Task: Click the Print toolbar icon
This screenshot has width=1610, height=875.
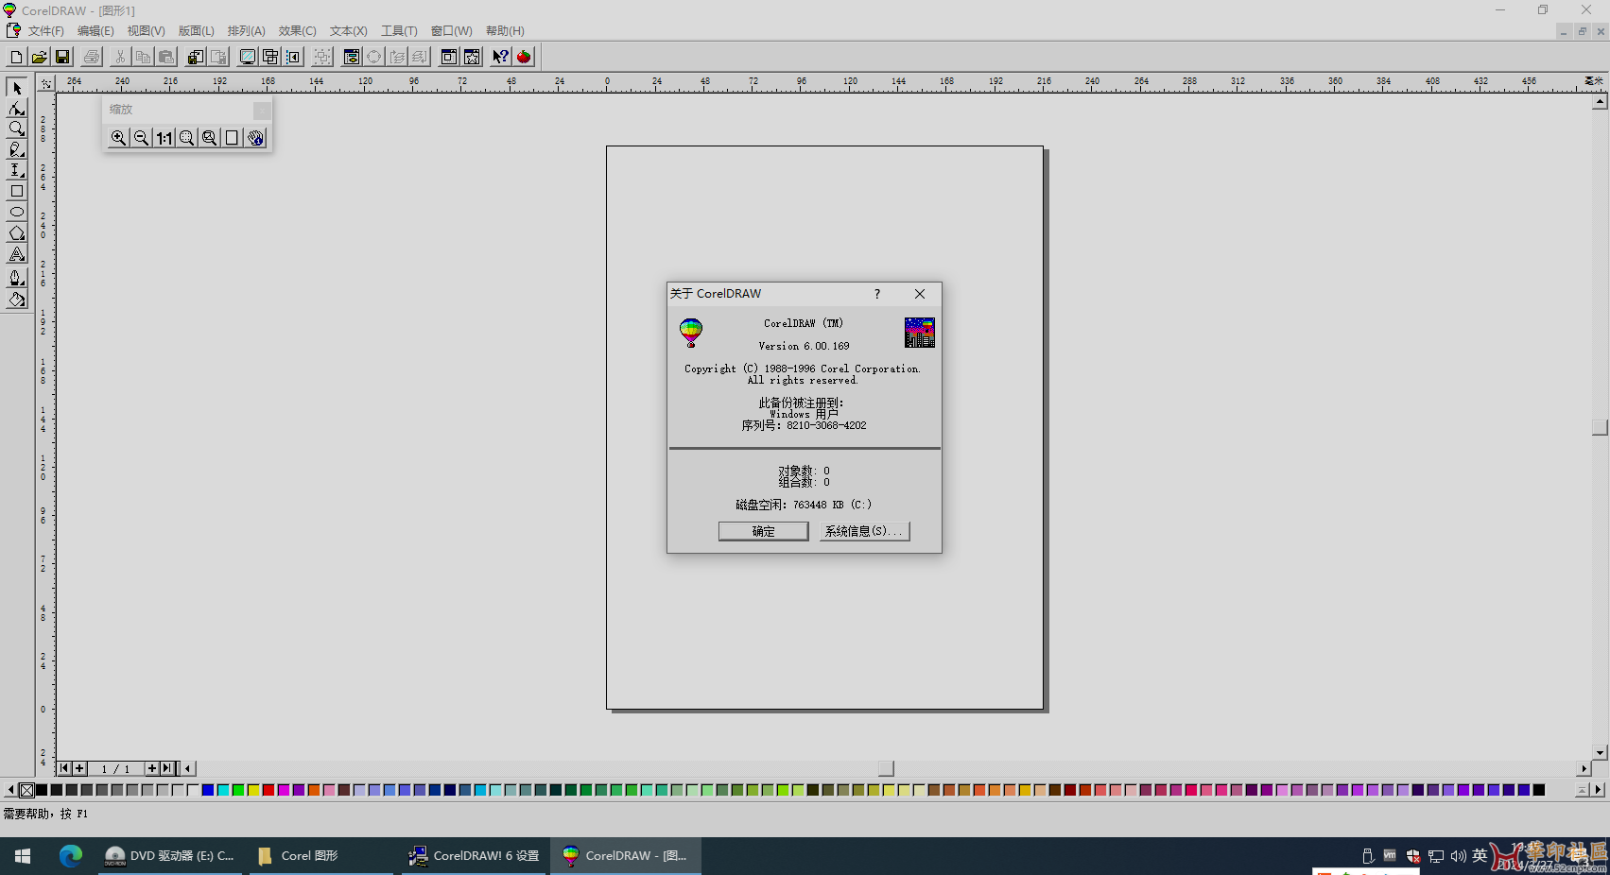Action: (92, 57)
